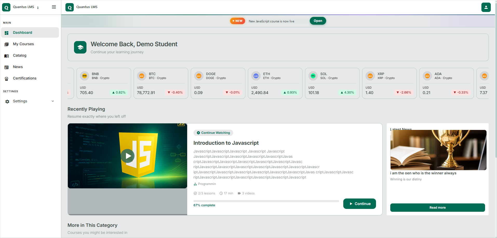Image resolution: width=497 pixels, height=238 pixels.
Task: Click the Dashboard grid icon
Action: [7, 33]
